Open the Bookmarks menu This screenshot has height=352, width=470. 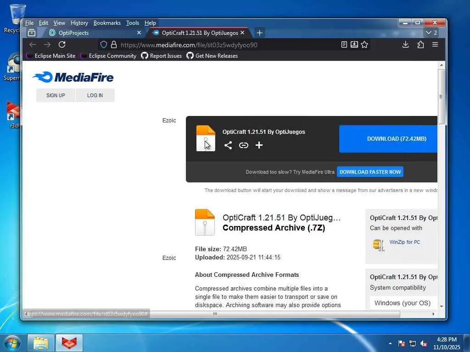pyautogui.click(x=107, y=23)
